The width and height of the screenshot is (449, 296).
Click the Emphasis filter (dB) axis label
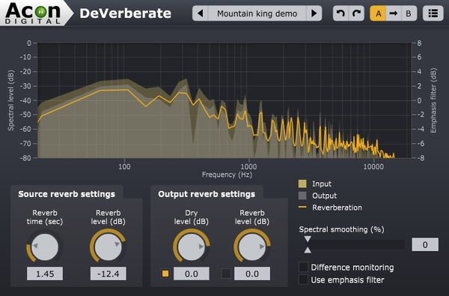coord(433,100)
